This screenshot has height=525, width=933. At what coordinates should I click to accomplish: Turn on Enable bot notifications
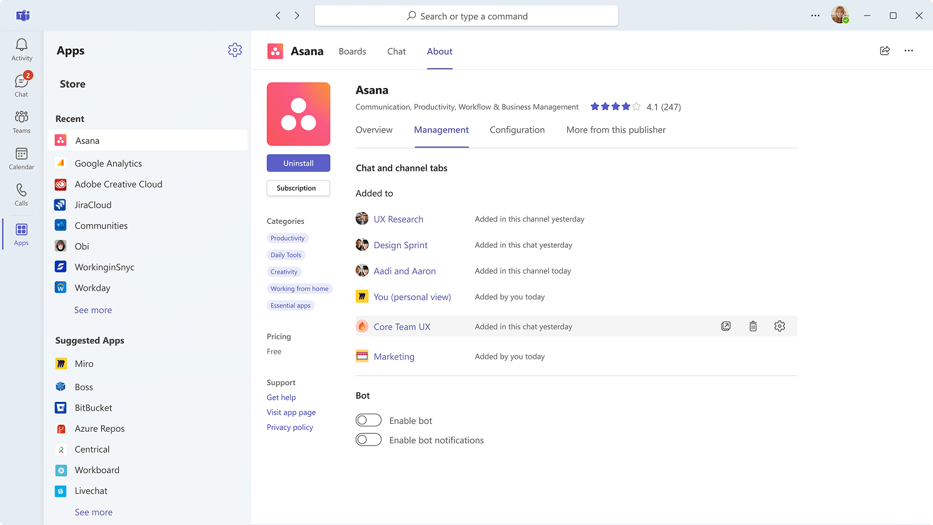[368, 440]
